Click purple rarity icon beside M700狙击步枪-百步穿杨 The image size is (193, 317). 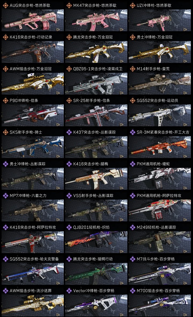tap(132, 291)
